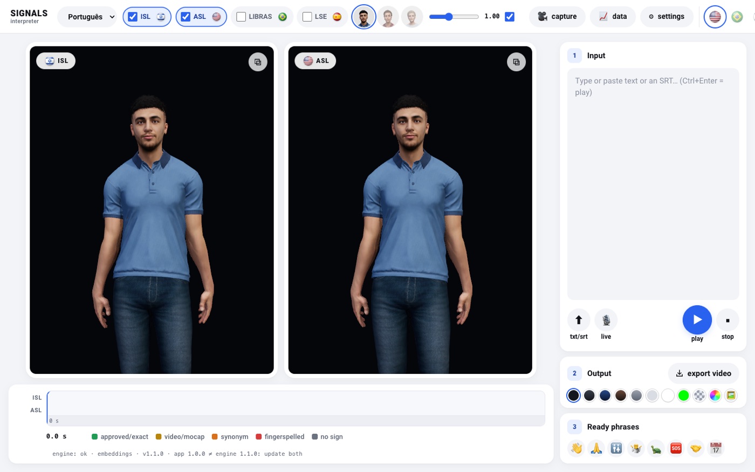Click the export video button
The height and width of the screenshot is (472, 755).
point(704,373)
